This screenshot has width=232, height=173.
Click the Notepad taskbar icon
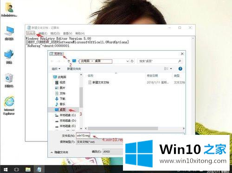(x=39, y=169)
